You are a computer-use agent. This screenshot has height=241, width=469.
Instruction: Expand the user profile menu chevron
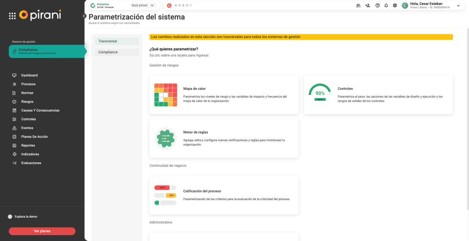458,5
